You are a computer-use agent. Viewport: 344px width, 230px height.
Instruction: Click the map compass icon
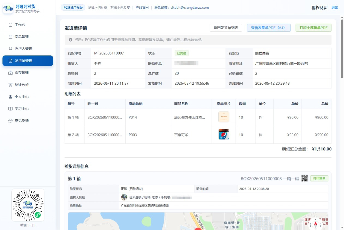316,224
